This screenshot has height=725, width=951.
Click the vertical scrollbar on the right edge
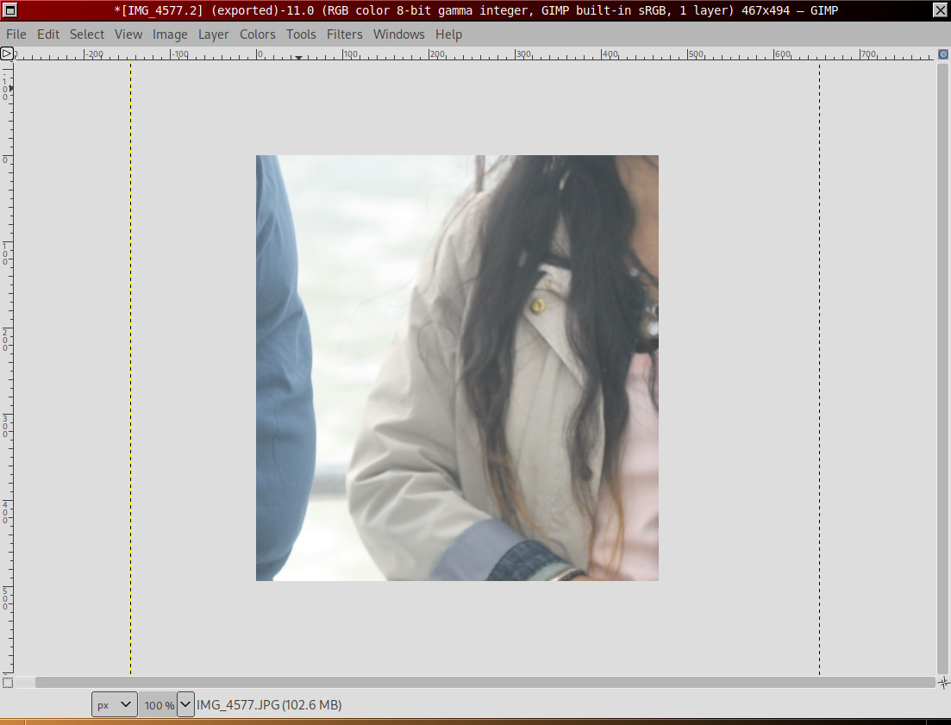[x=943, y=367]
